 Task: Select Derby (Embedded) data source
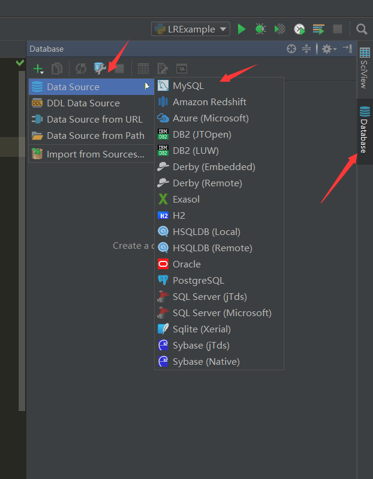coord(219,167)
